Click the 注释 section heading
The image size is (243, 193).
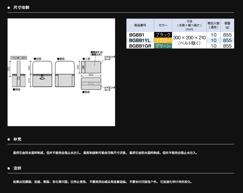click(17, 168)
